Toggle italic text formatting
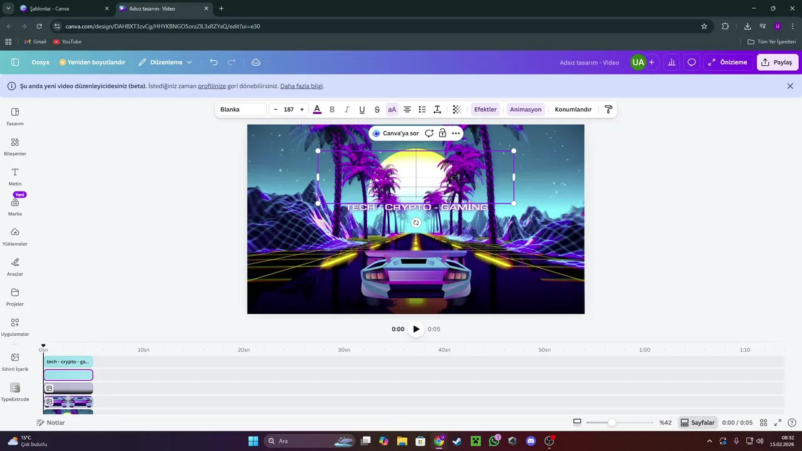Image resolution: width=802 pixels, height=451 pixels. point(347,110)
